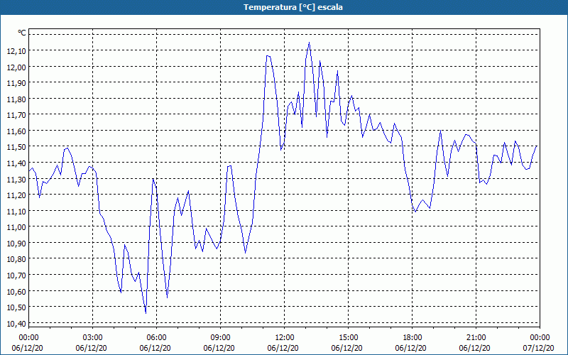Screen dimensions: 568x355
Task: Select the 11,10 y-axis label
Action: tap(16, 211)
